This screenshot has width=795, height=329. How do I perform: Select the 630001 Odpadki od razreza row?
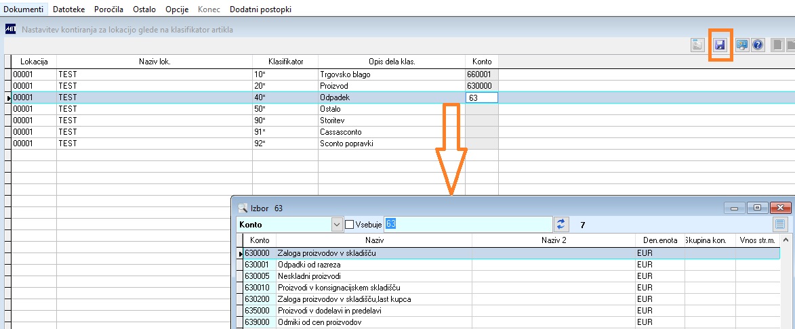[x=508, y=264]
